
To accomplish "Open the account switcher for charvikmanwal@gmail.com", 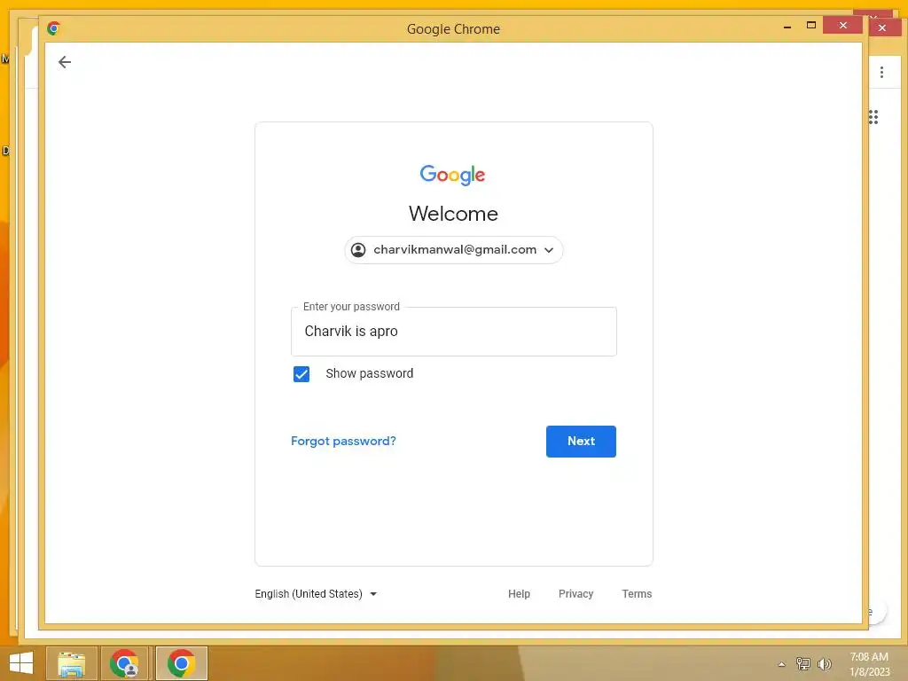I will pyautogui.click(x=453, y=250).
